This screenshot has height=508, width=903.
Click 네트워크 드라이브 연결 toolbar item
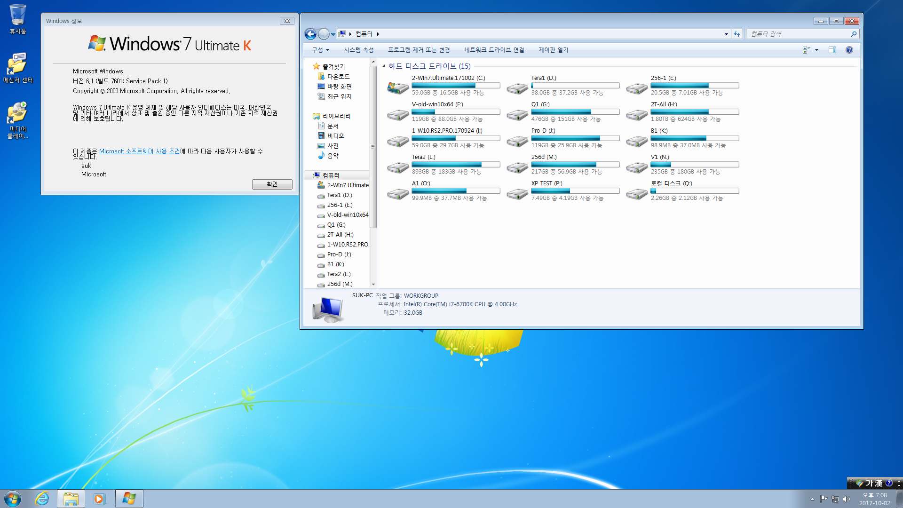494,50
